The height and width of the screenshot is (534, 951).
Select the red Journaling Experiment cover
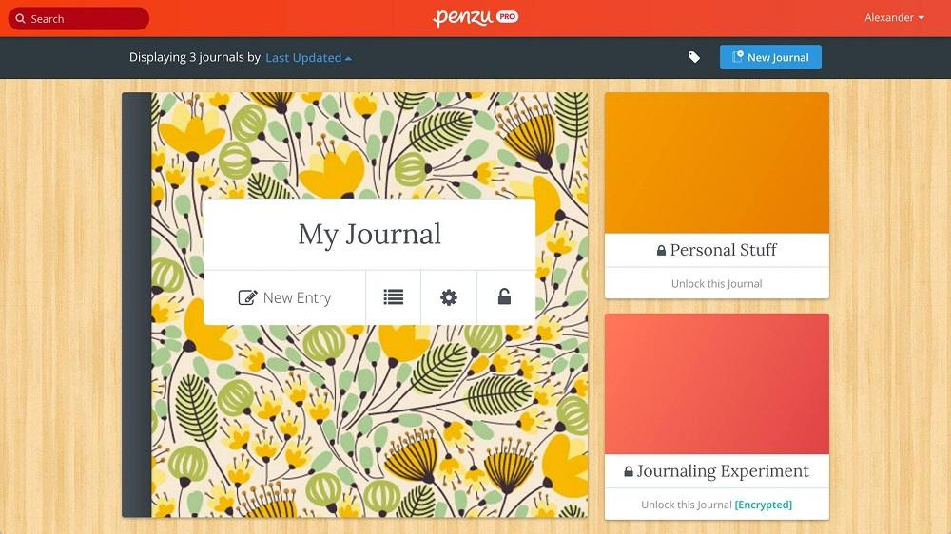(716, 384)
